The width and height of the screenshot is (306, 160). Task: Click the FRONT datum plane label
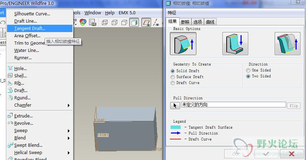(103, 135)
